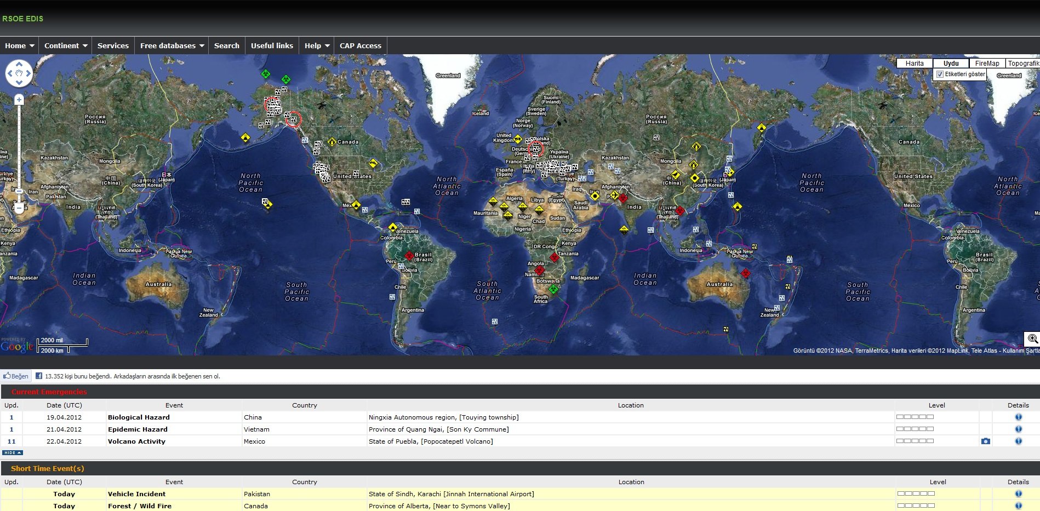Click the '19.04.2012' date cell
Image resolution: width=1040 pixels, height=511 pixels.
(x=64, y=417)
